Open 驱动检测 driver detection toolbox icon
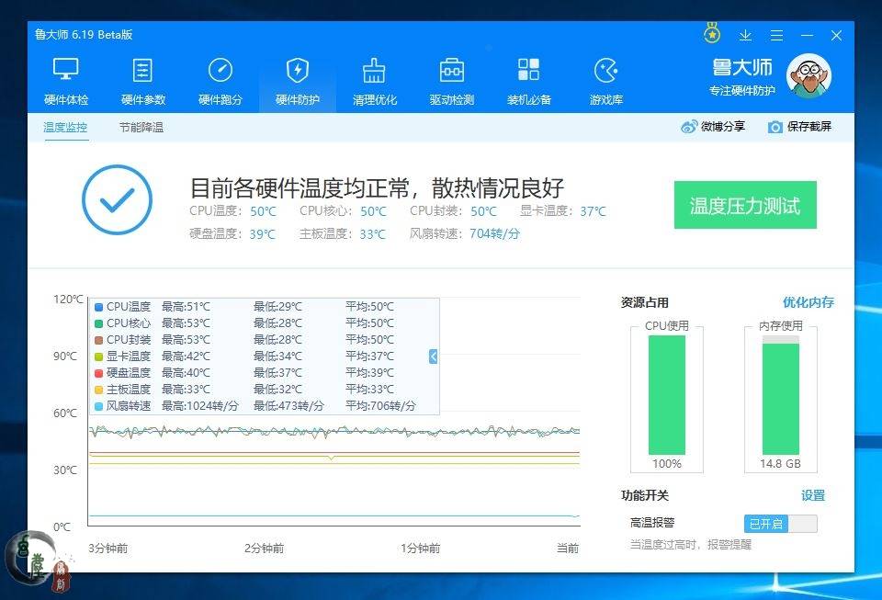This screenshot has height=600, width=882. point(452,71)
